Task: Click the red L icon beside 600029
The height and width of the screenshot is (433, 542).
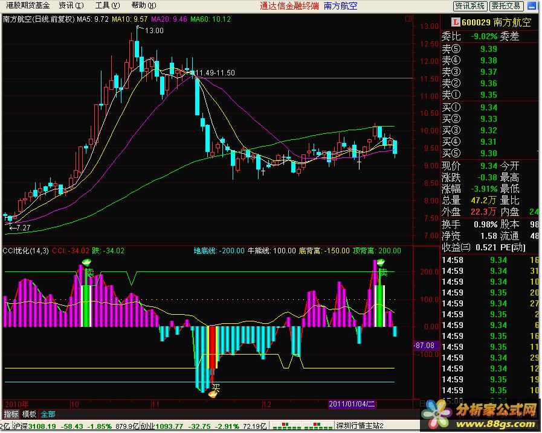Action: pos(456,22)
